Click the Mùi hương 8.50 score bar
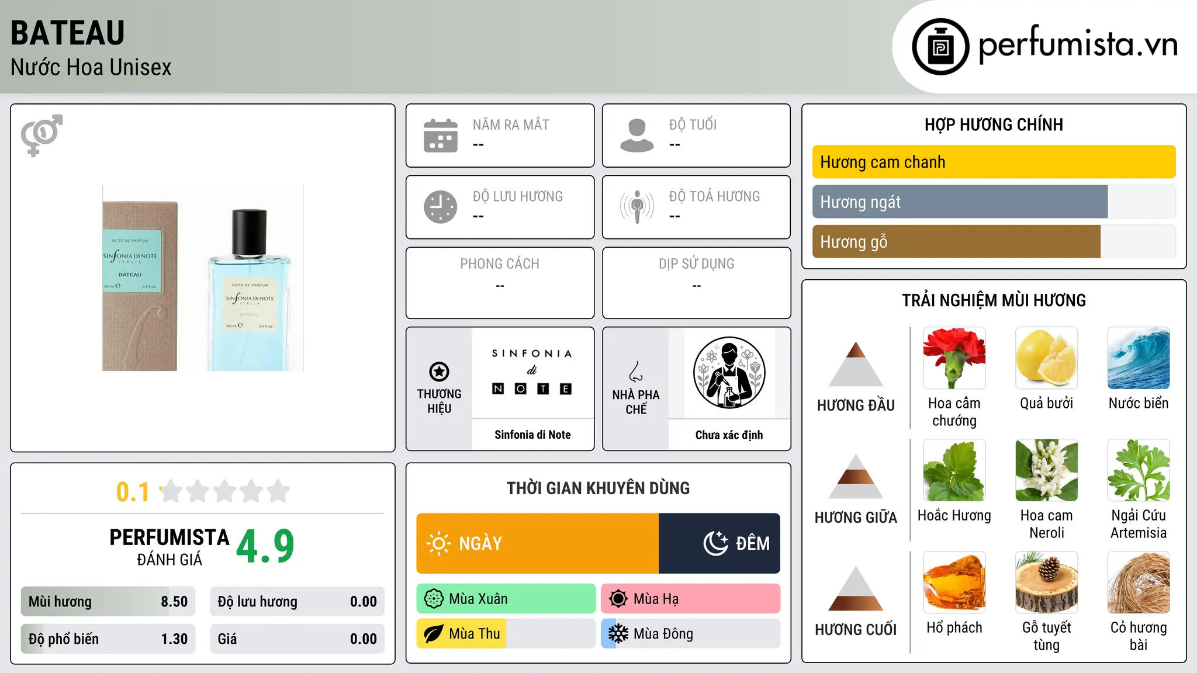This screenshot has width=1197, height=673. coord(108,602)
